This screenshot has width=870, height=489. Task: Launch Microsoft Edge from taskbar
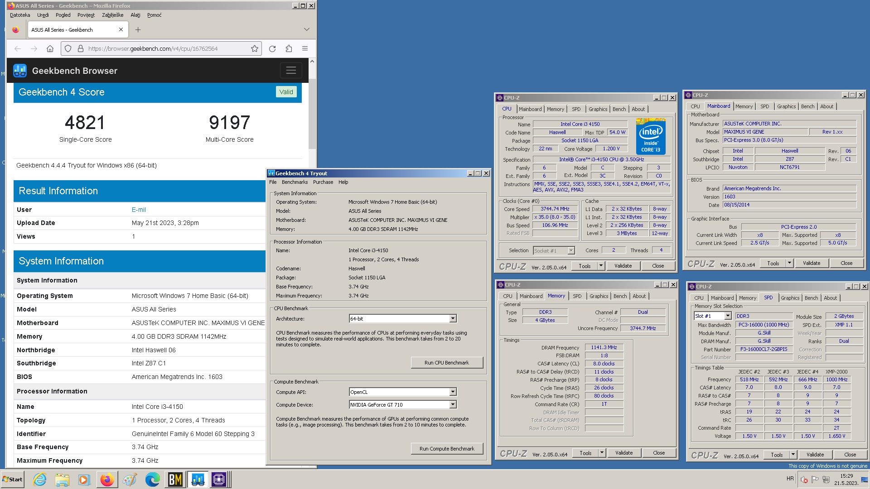[152, 479]
